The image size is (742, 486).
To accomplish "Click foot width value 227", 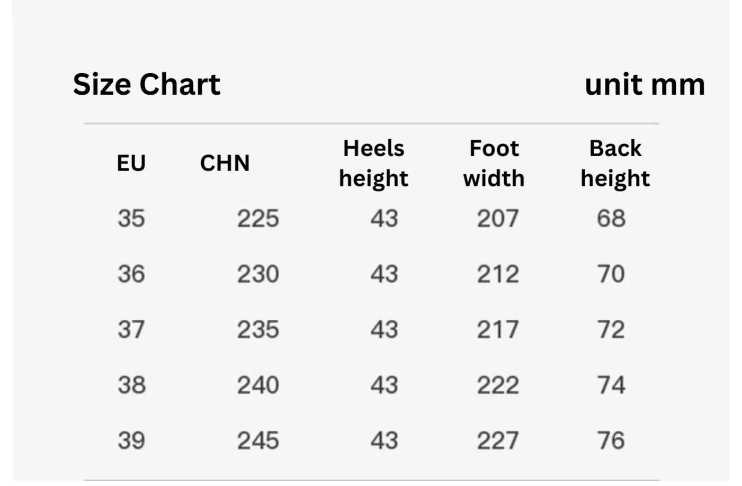I will tap(498, 440).
